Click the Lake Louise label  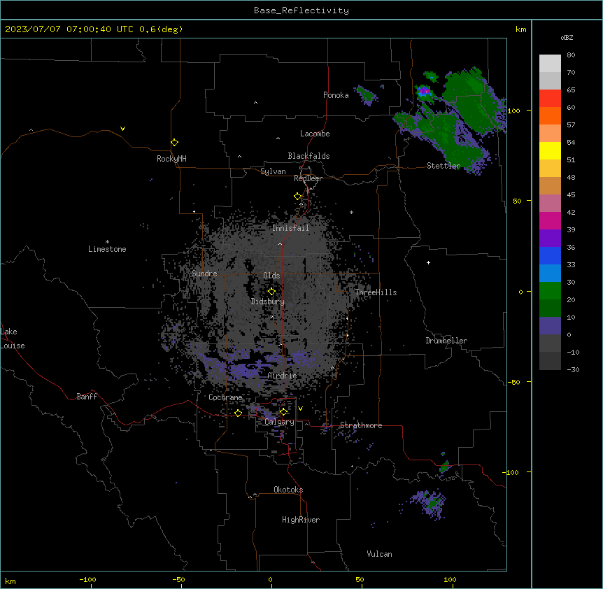13,339
